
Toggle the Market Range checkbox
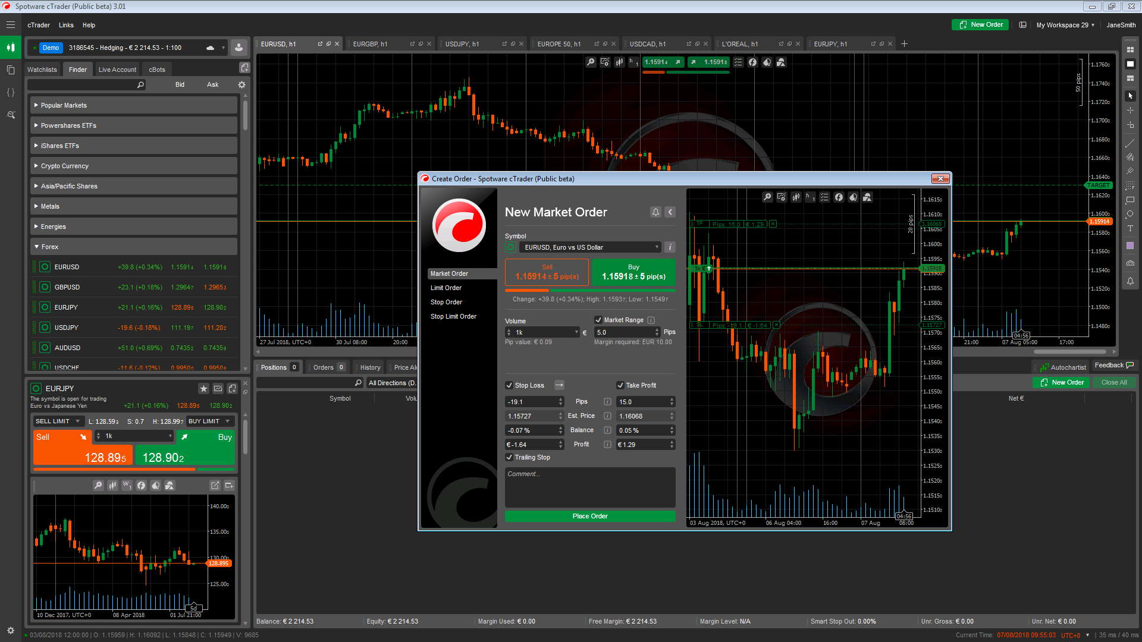pyautogui.click(x=598, y=320)
